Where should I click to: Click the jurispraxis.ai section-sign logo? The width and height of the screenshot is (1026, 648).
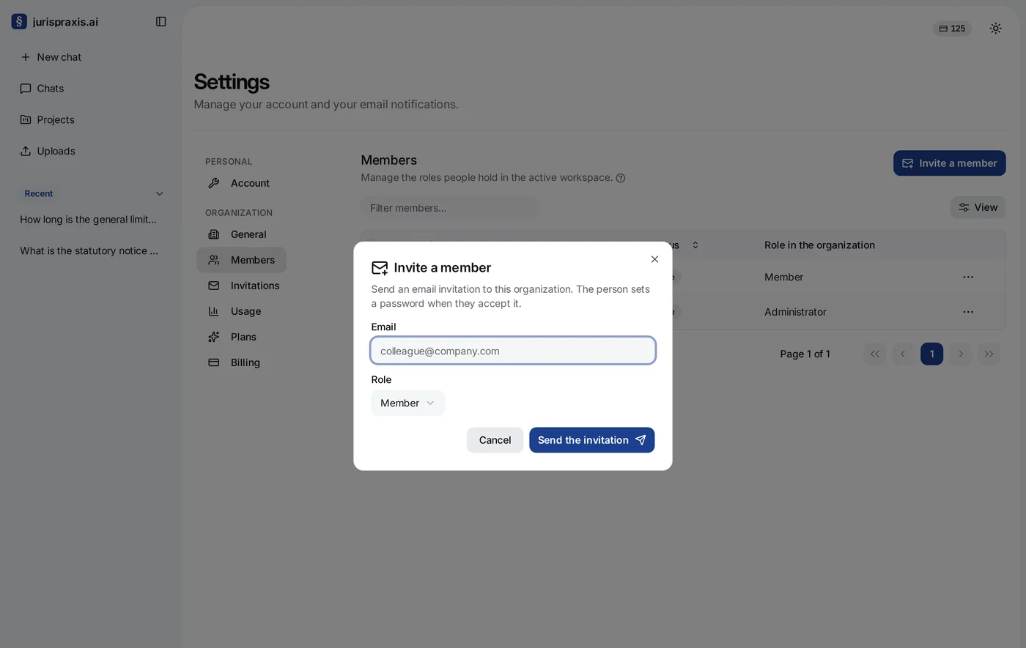19,21
